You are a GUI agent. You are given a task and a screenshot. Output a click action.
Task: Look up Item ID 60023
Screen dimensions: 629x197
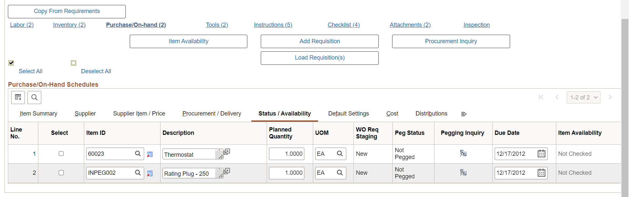pyautogui.click(x=138, y=153)
